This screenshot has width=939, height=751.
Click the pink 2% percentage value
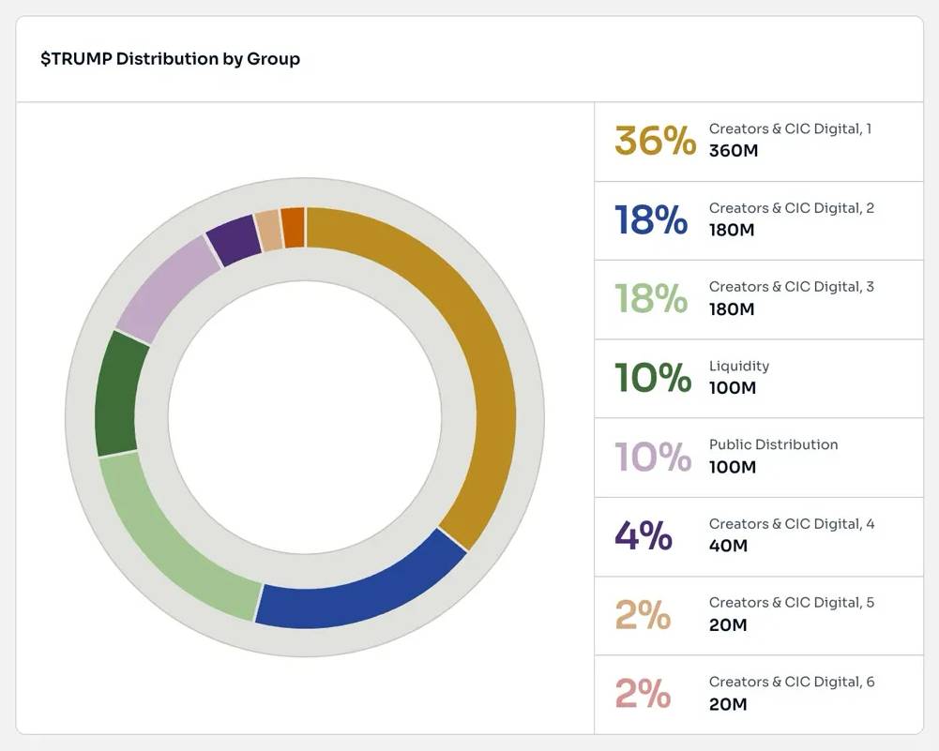click(643, 694)
